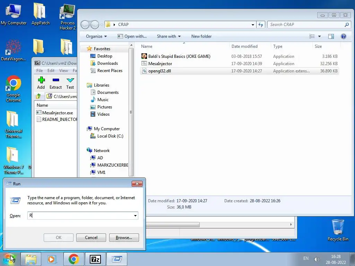355x266 pixels.
Task: Open the Share with dropdown
Action: click(x=169, y=36)
